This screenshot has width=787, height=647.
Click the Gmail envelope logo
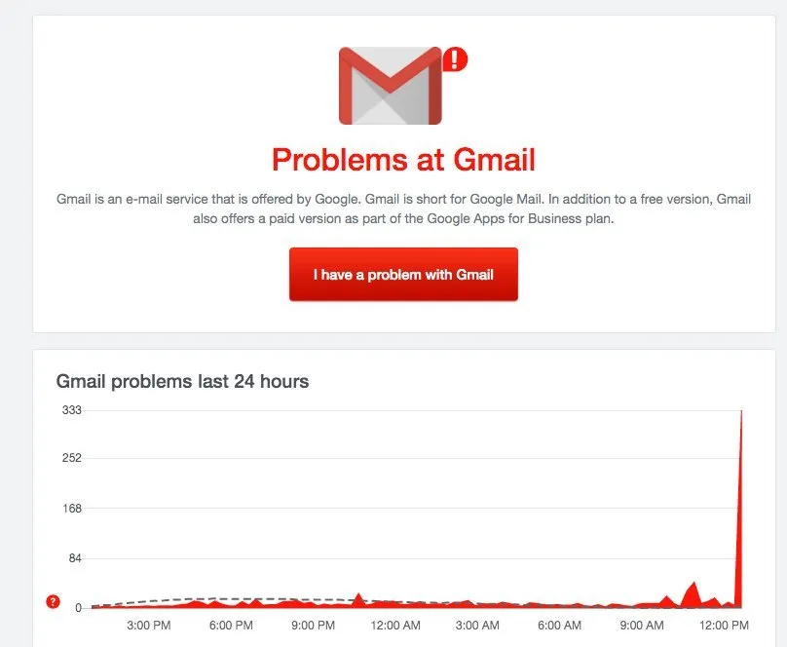(390, 86)
